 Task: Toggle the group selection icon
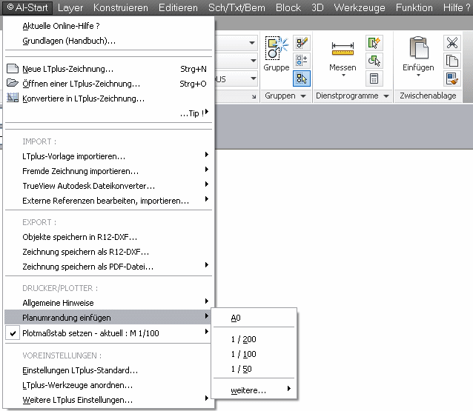pos(302,78)
